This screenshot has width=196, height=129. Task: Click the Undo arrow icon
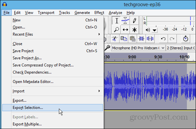click(163, 39)
